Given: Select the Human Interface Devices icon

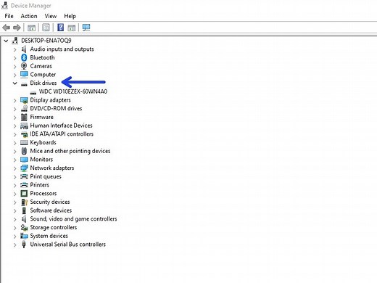Looking at the screenshot, I should pyautogui.click(x=24, y=126).
